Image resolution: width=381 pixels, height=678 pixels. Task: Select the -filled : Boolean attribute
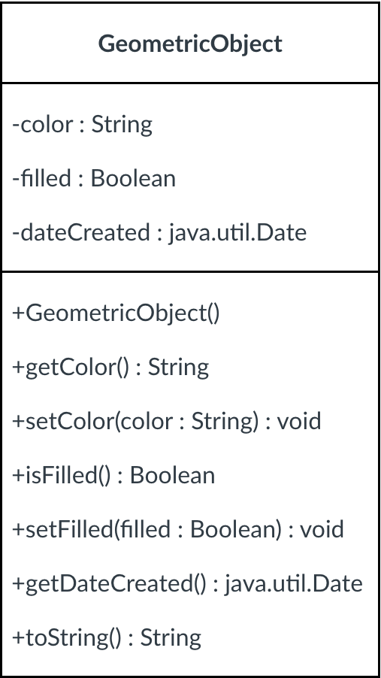[x=94, y=178]
